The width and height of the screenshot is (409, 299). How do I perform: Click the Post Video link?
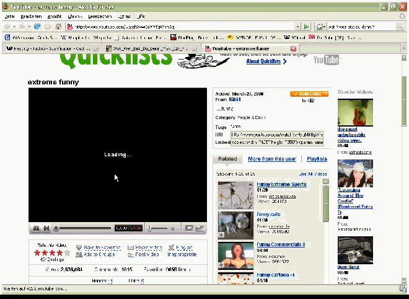147,254
